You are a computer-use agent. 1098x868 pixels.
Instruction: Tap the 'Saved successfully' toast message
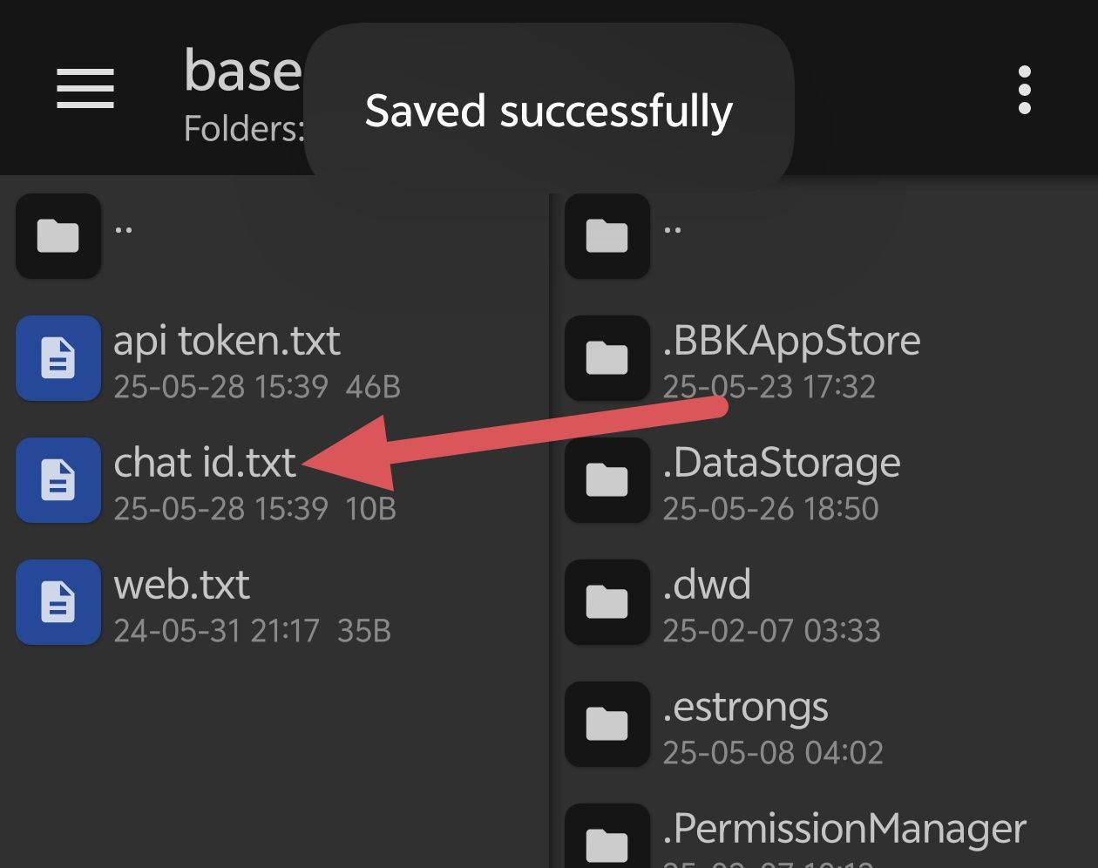pos(549,112)
